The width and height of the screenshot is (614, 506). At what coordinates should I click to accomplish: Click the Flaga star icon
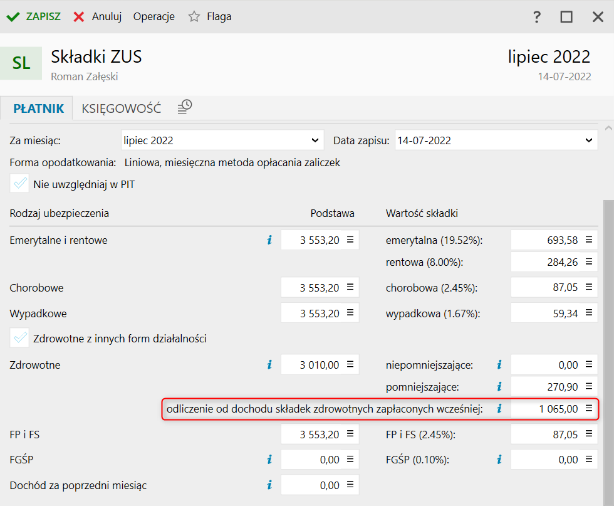tap(194, 17)
